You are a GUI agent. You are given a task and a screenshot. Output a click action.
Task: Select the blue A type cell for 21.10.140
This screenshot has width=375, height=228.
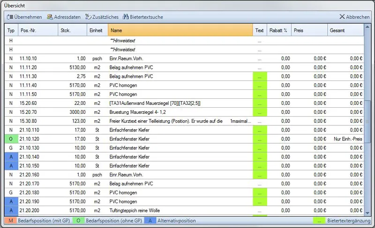[11, 157]
